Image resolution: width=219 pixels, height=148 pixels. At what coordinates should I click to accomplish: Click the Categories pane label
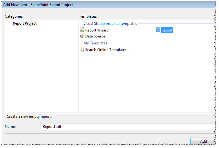pos(14,16)
